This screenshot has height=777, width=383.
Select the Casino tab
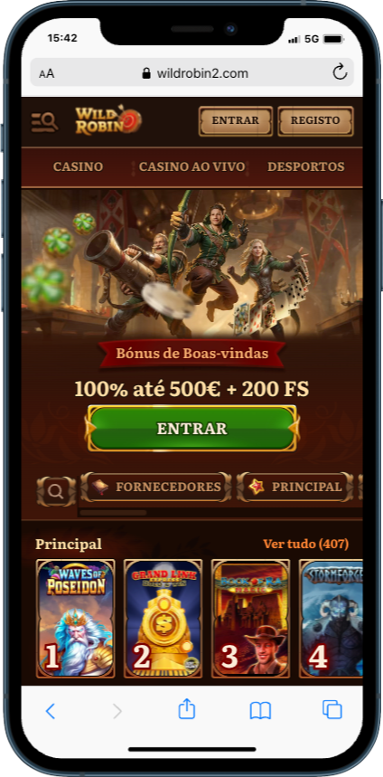point(78,167)
